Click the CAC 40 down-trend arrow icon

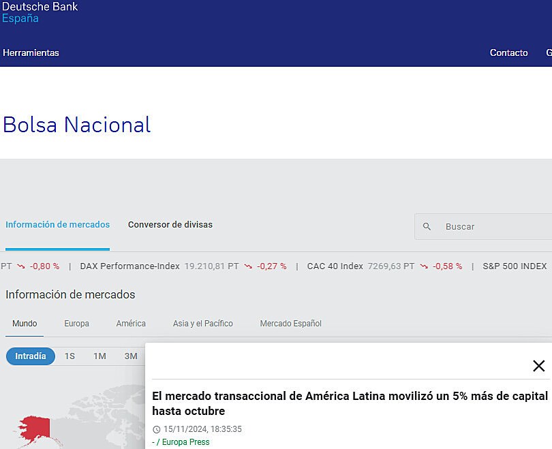(424, 266)
